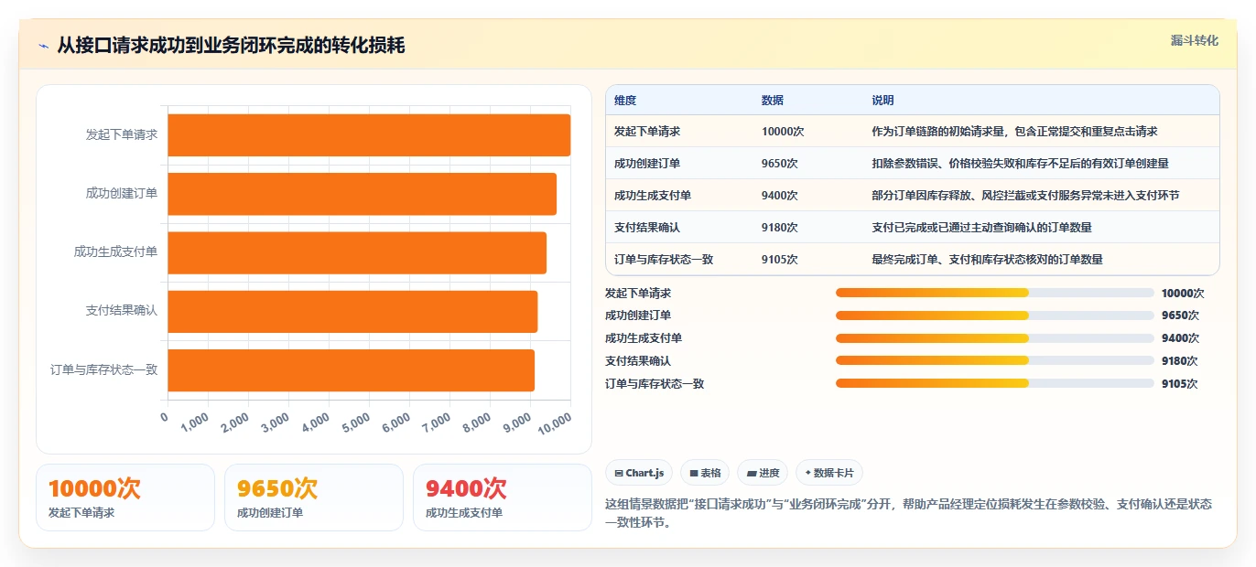Click the description starting 支付已完成或已通过主动查询

click(x=982, y=228)
